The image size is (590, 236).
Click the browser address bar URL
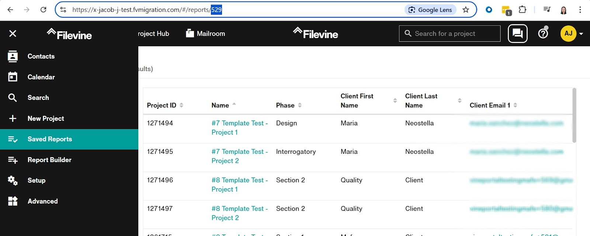tap(147, 10)
